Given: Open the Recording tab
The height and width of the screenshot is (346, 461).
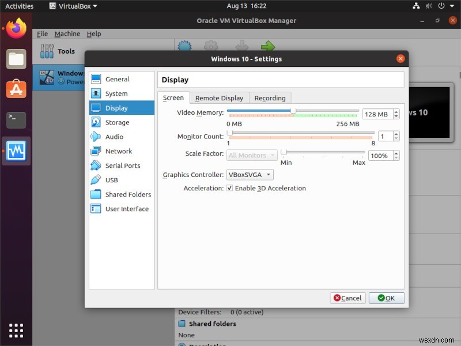Looking at the screenshot, I should click(x=270, y=98).
